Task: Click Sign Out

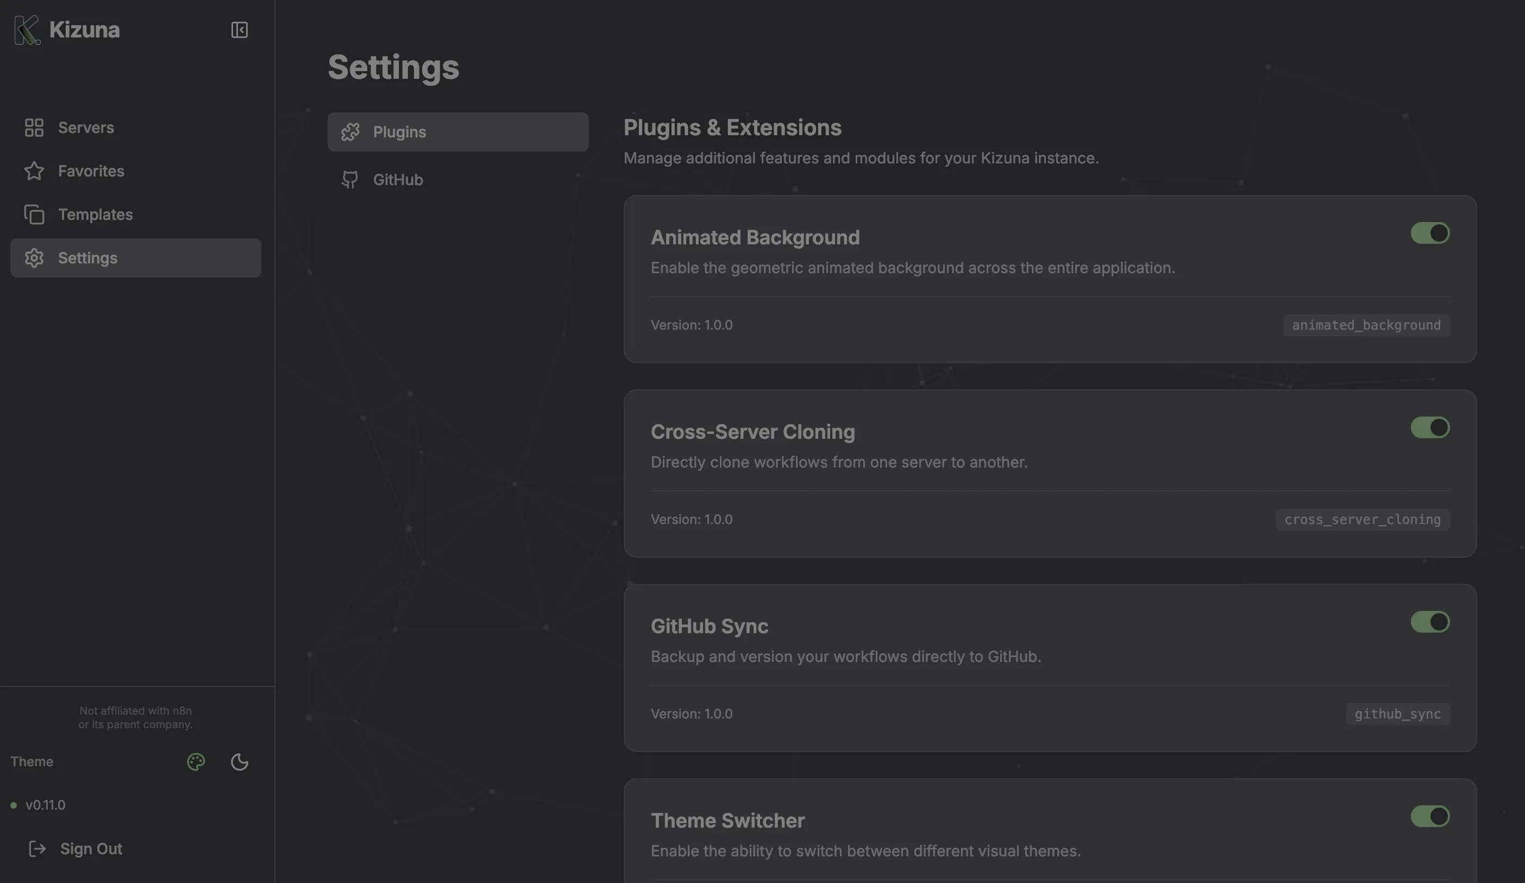Action: (x=91, y=849)
